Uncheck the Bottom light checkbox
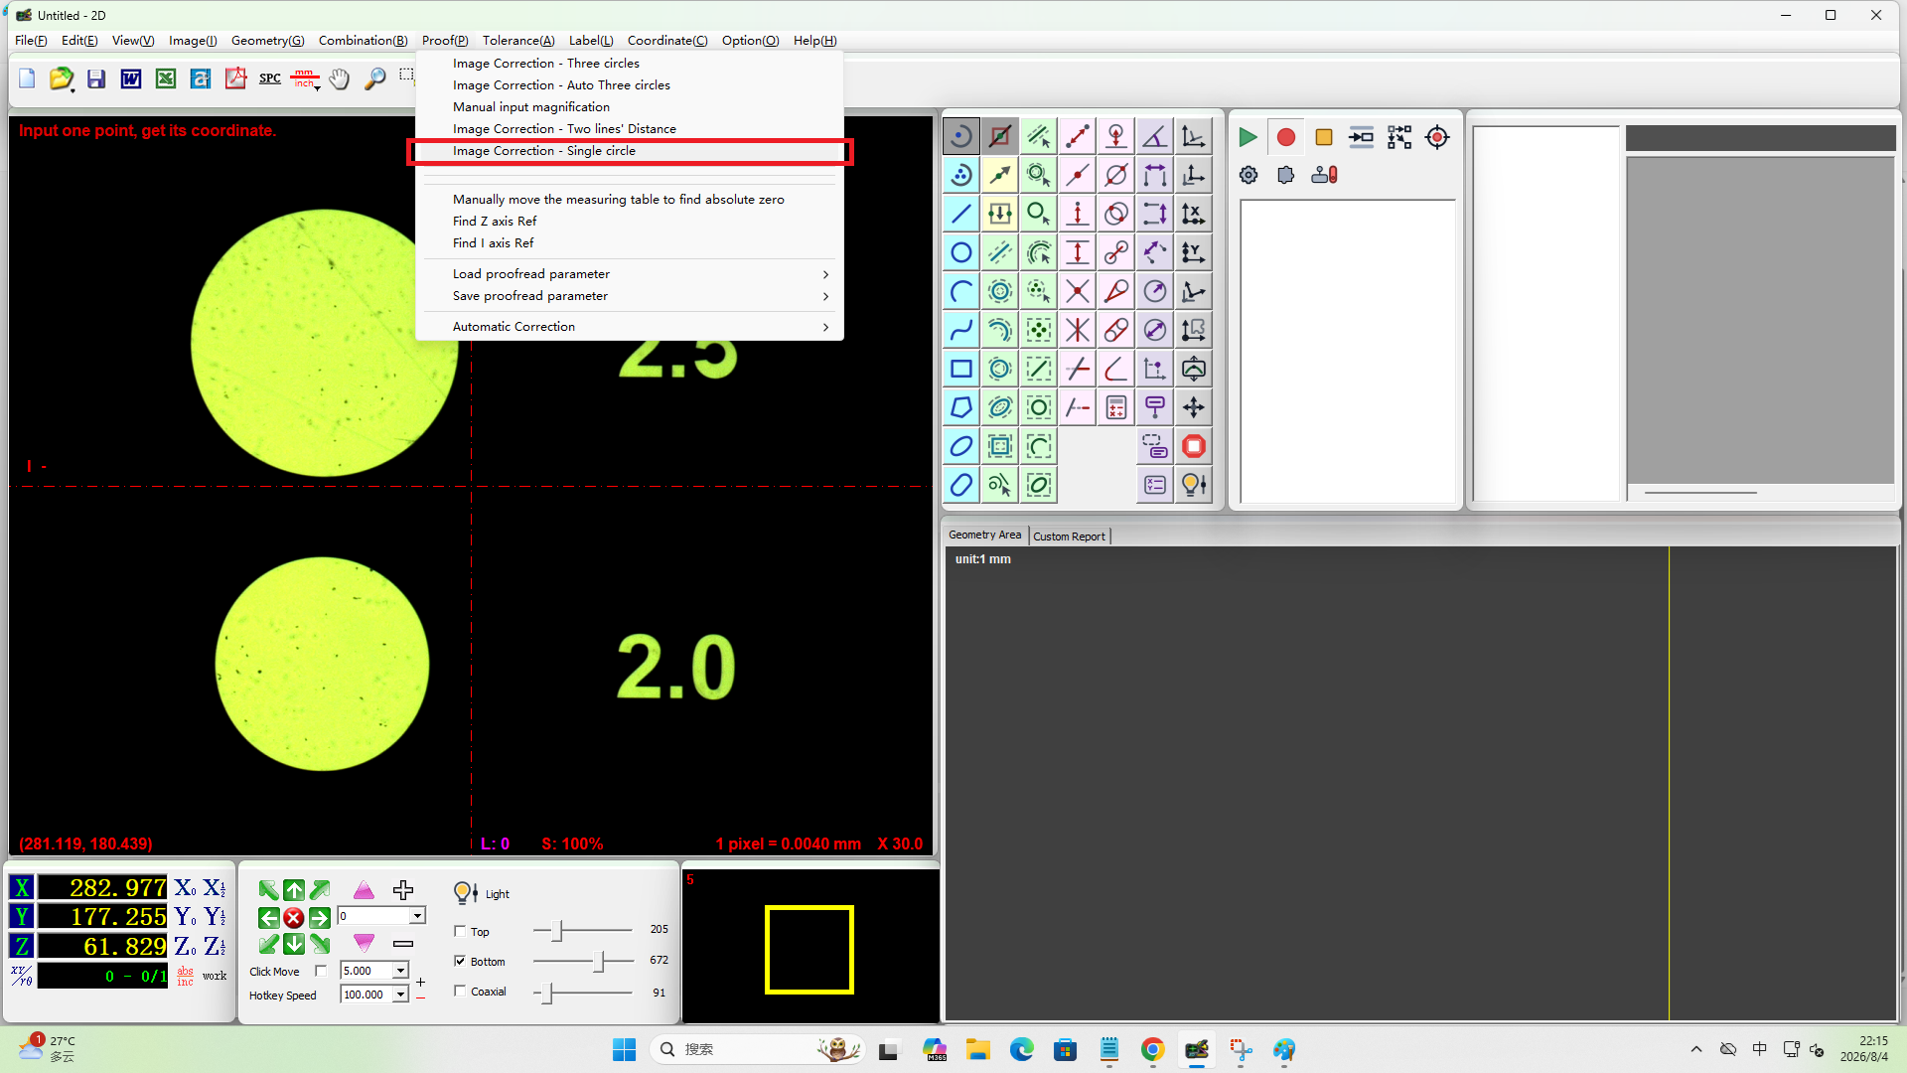The image size is (1907, 1073). click(x=460, y=961)
